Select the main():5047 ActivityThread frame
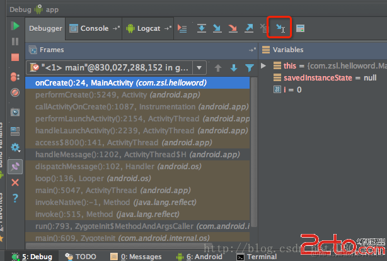This screenshot has height=261, width=387. coord(137,191)
